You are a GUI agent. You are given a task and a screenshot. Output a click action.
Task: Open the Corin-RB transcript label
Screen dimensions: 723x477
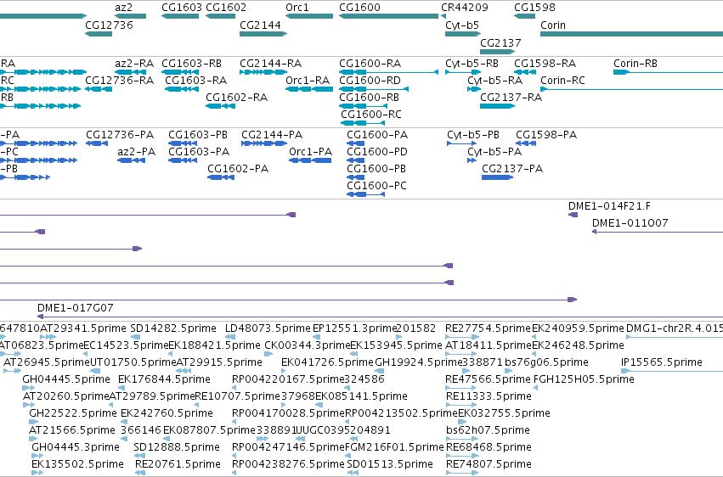635,63
